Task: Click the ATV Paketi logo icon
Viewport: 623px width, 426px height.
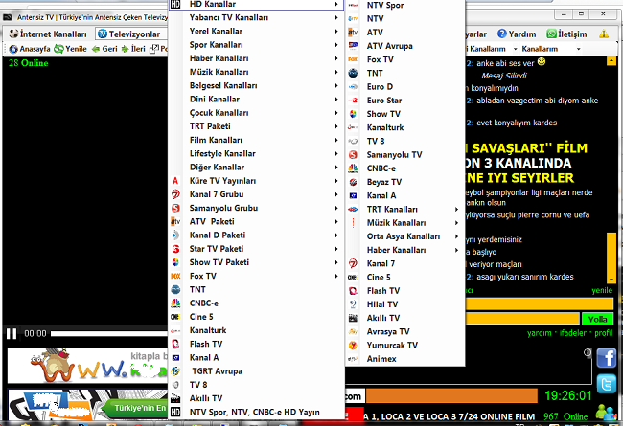Action: [x=175, y=221]
